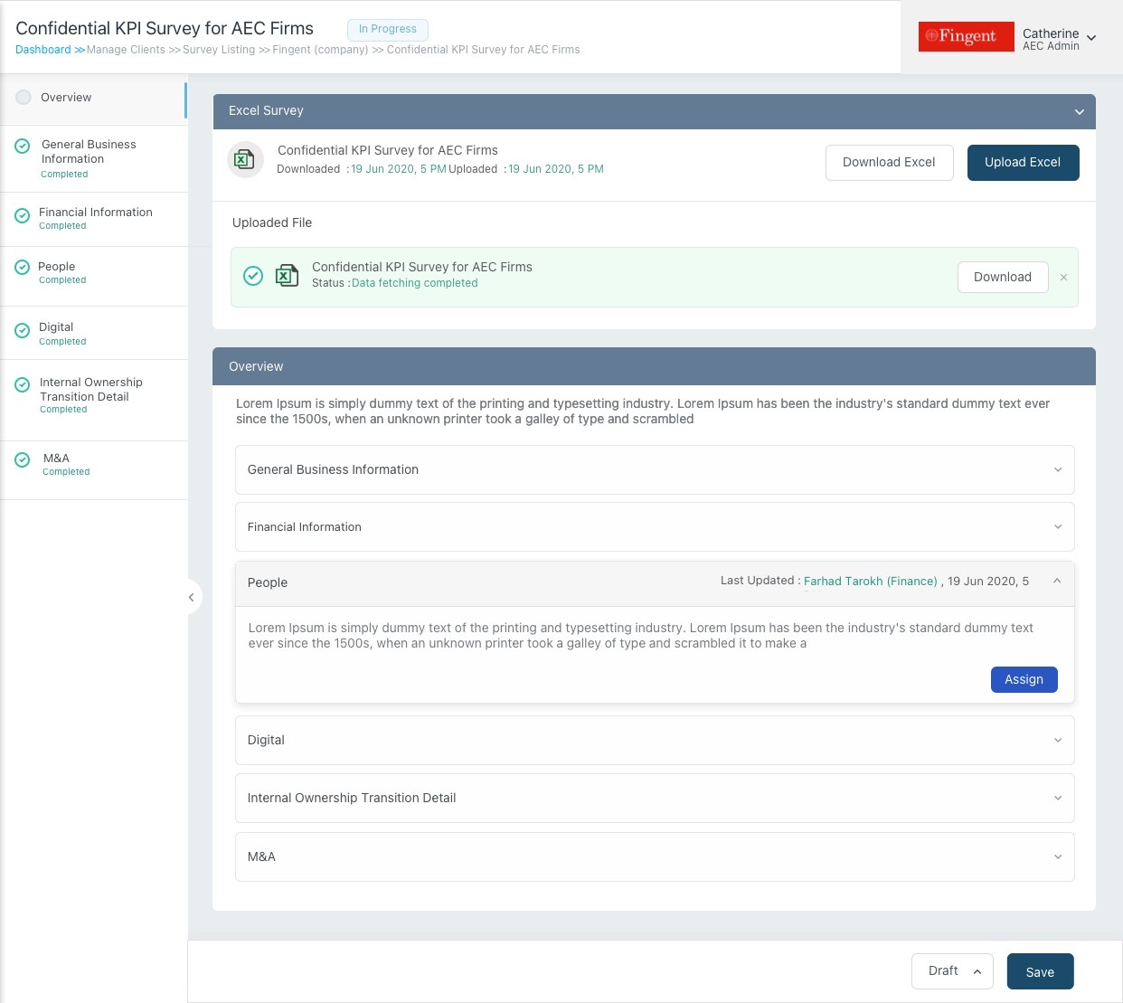The width and height of the screenshot is (1123, 1003).
Task: Go to Manage Clients breadcrumb
Action: 126,50
